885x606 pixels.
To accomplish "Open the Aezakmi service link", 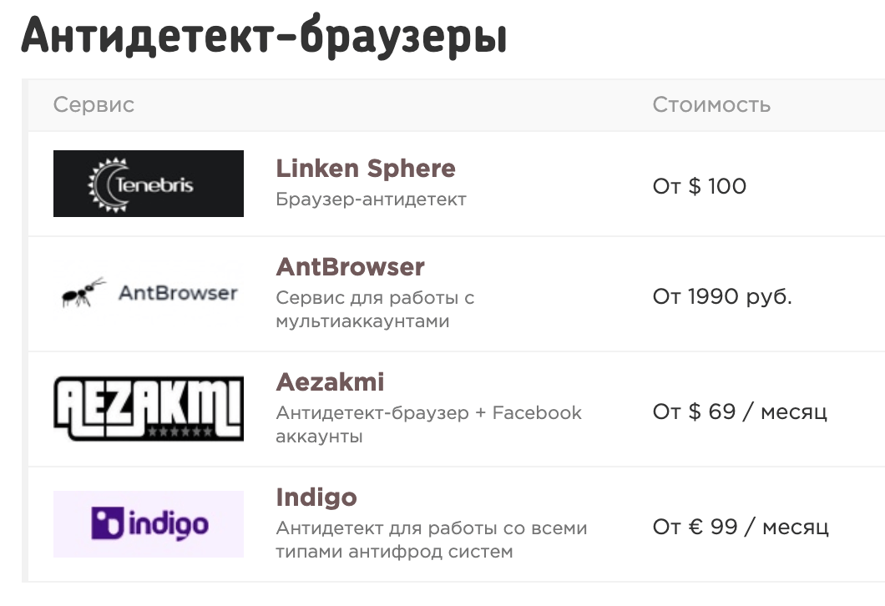I will [330, 382].
